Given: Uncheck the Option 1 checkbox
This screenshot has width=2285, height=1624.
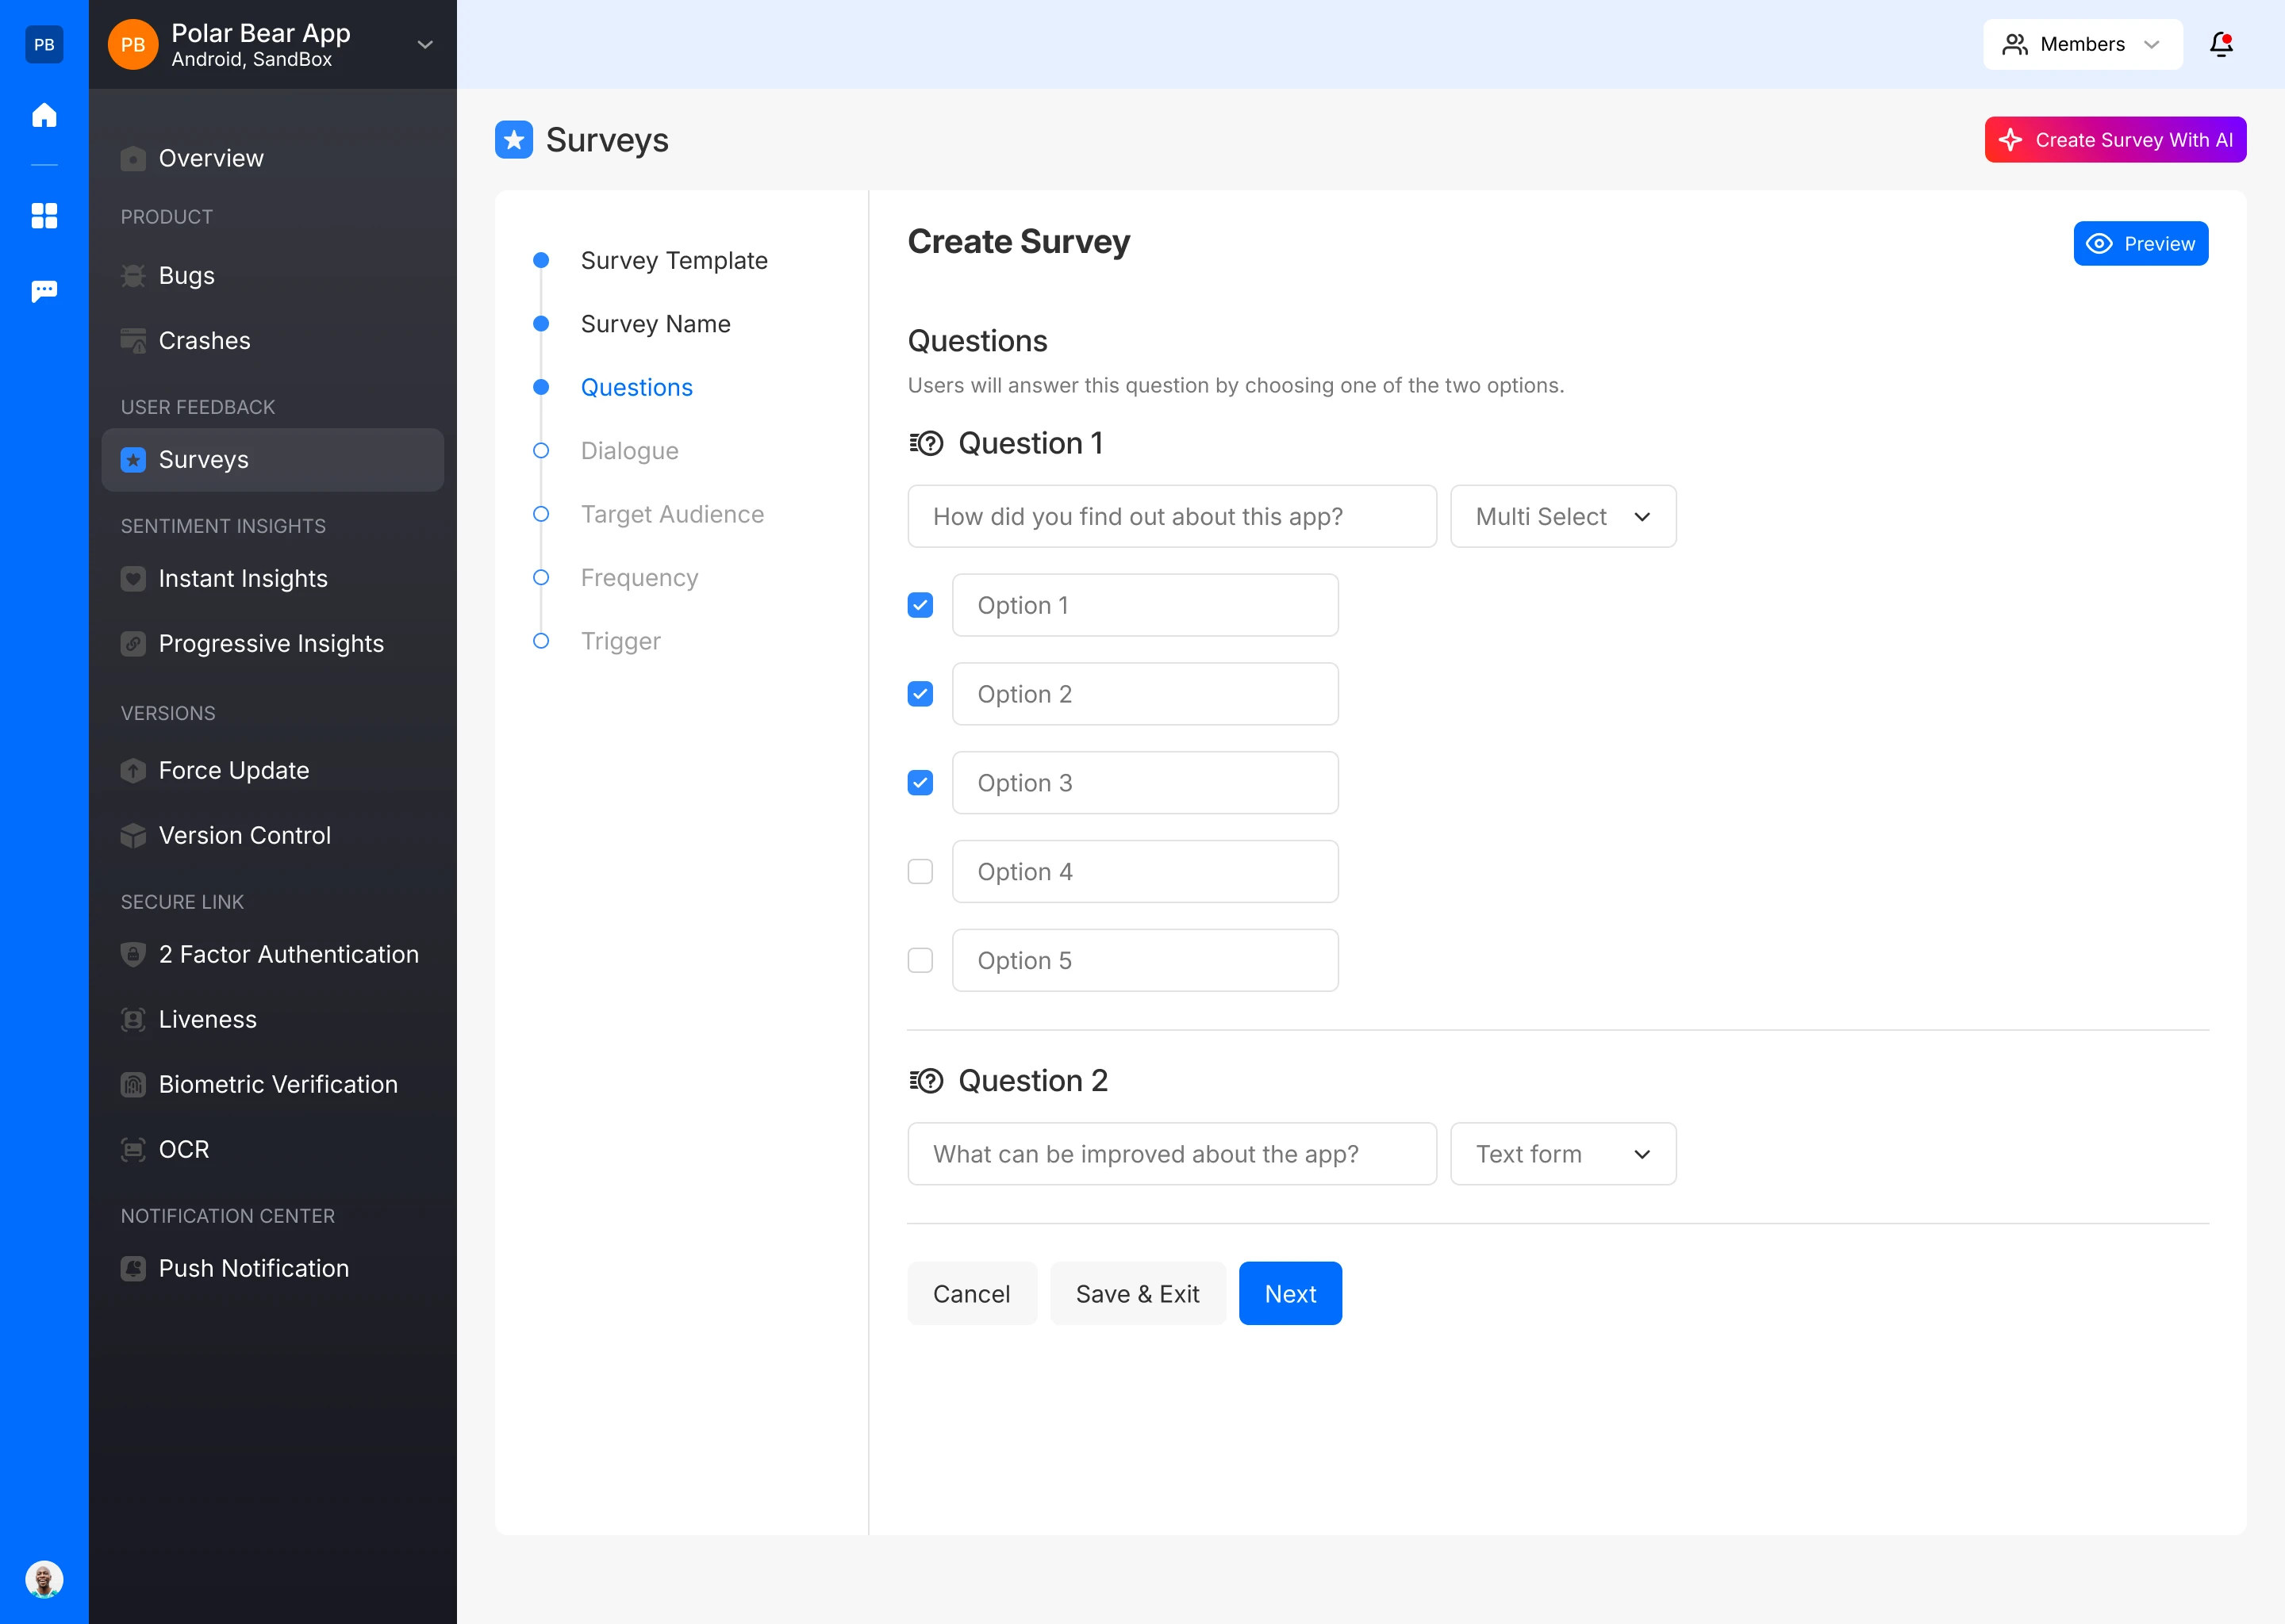Looking at the screenshot, I should pos(920,605).
